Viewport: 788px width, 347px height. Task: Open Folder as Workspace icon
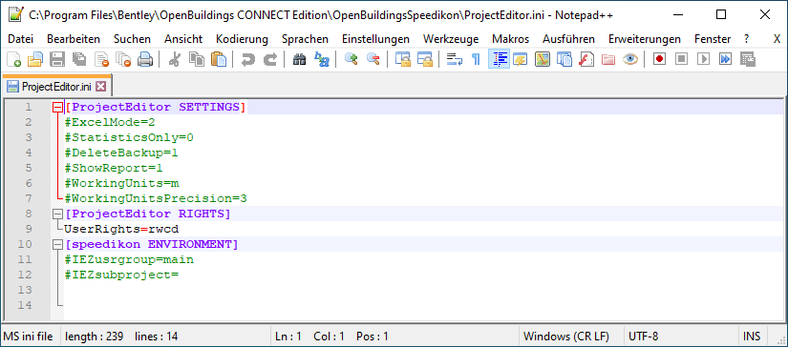[x=608, y=60]
